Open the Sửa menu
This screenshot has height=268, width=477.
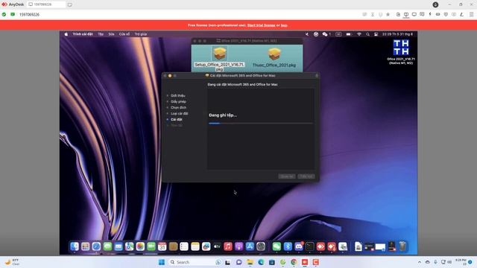111,34
